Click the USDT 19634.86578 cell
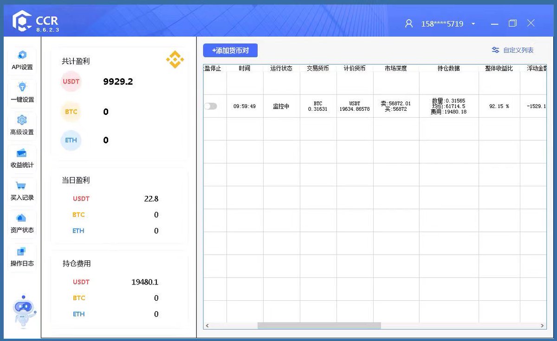 click(355, 106)
